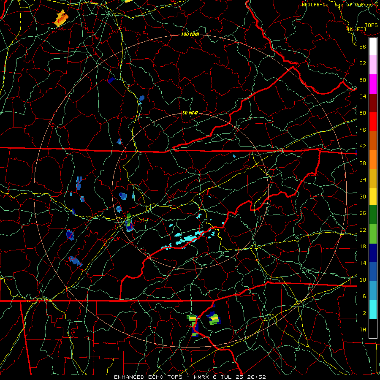This screenshot has height=380, width=380.
Task: Click the '30' legend value
Action: tap(363, 196)
